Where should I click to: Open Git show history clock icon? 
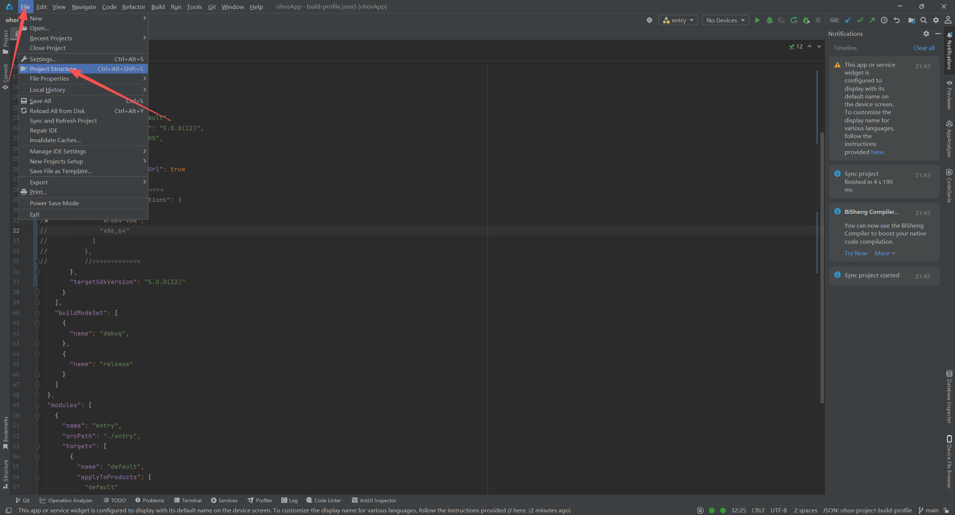884,20
